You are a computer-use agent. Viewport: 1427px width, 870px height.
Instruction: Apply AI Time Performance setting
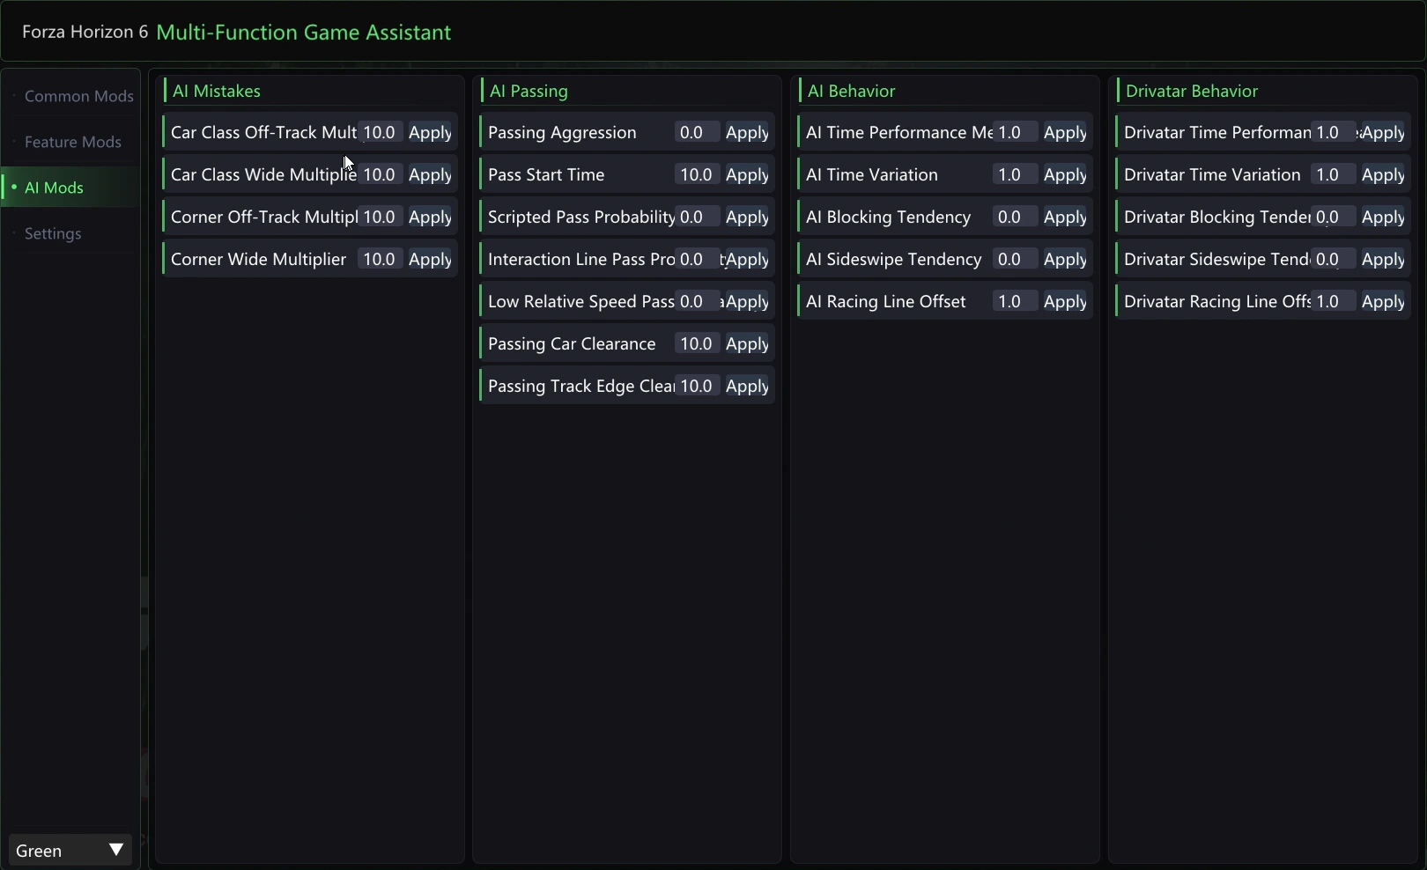[1065, 132]
